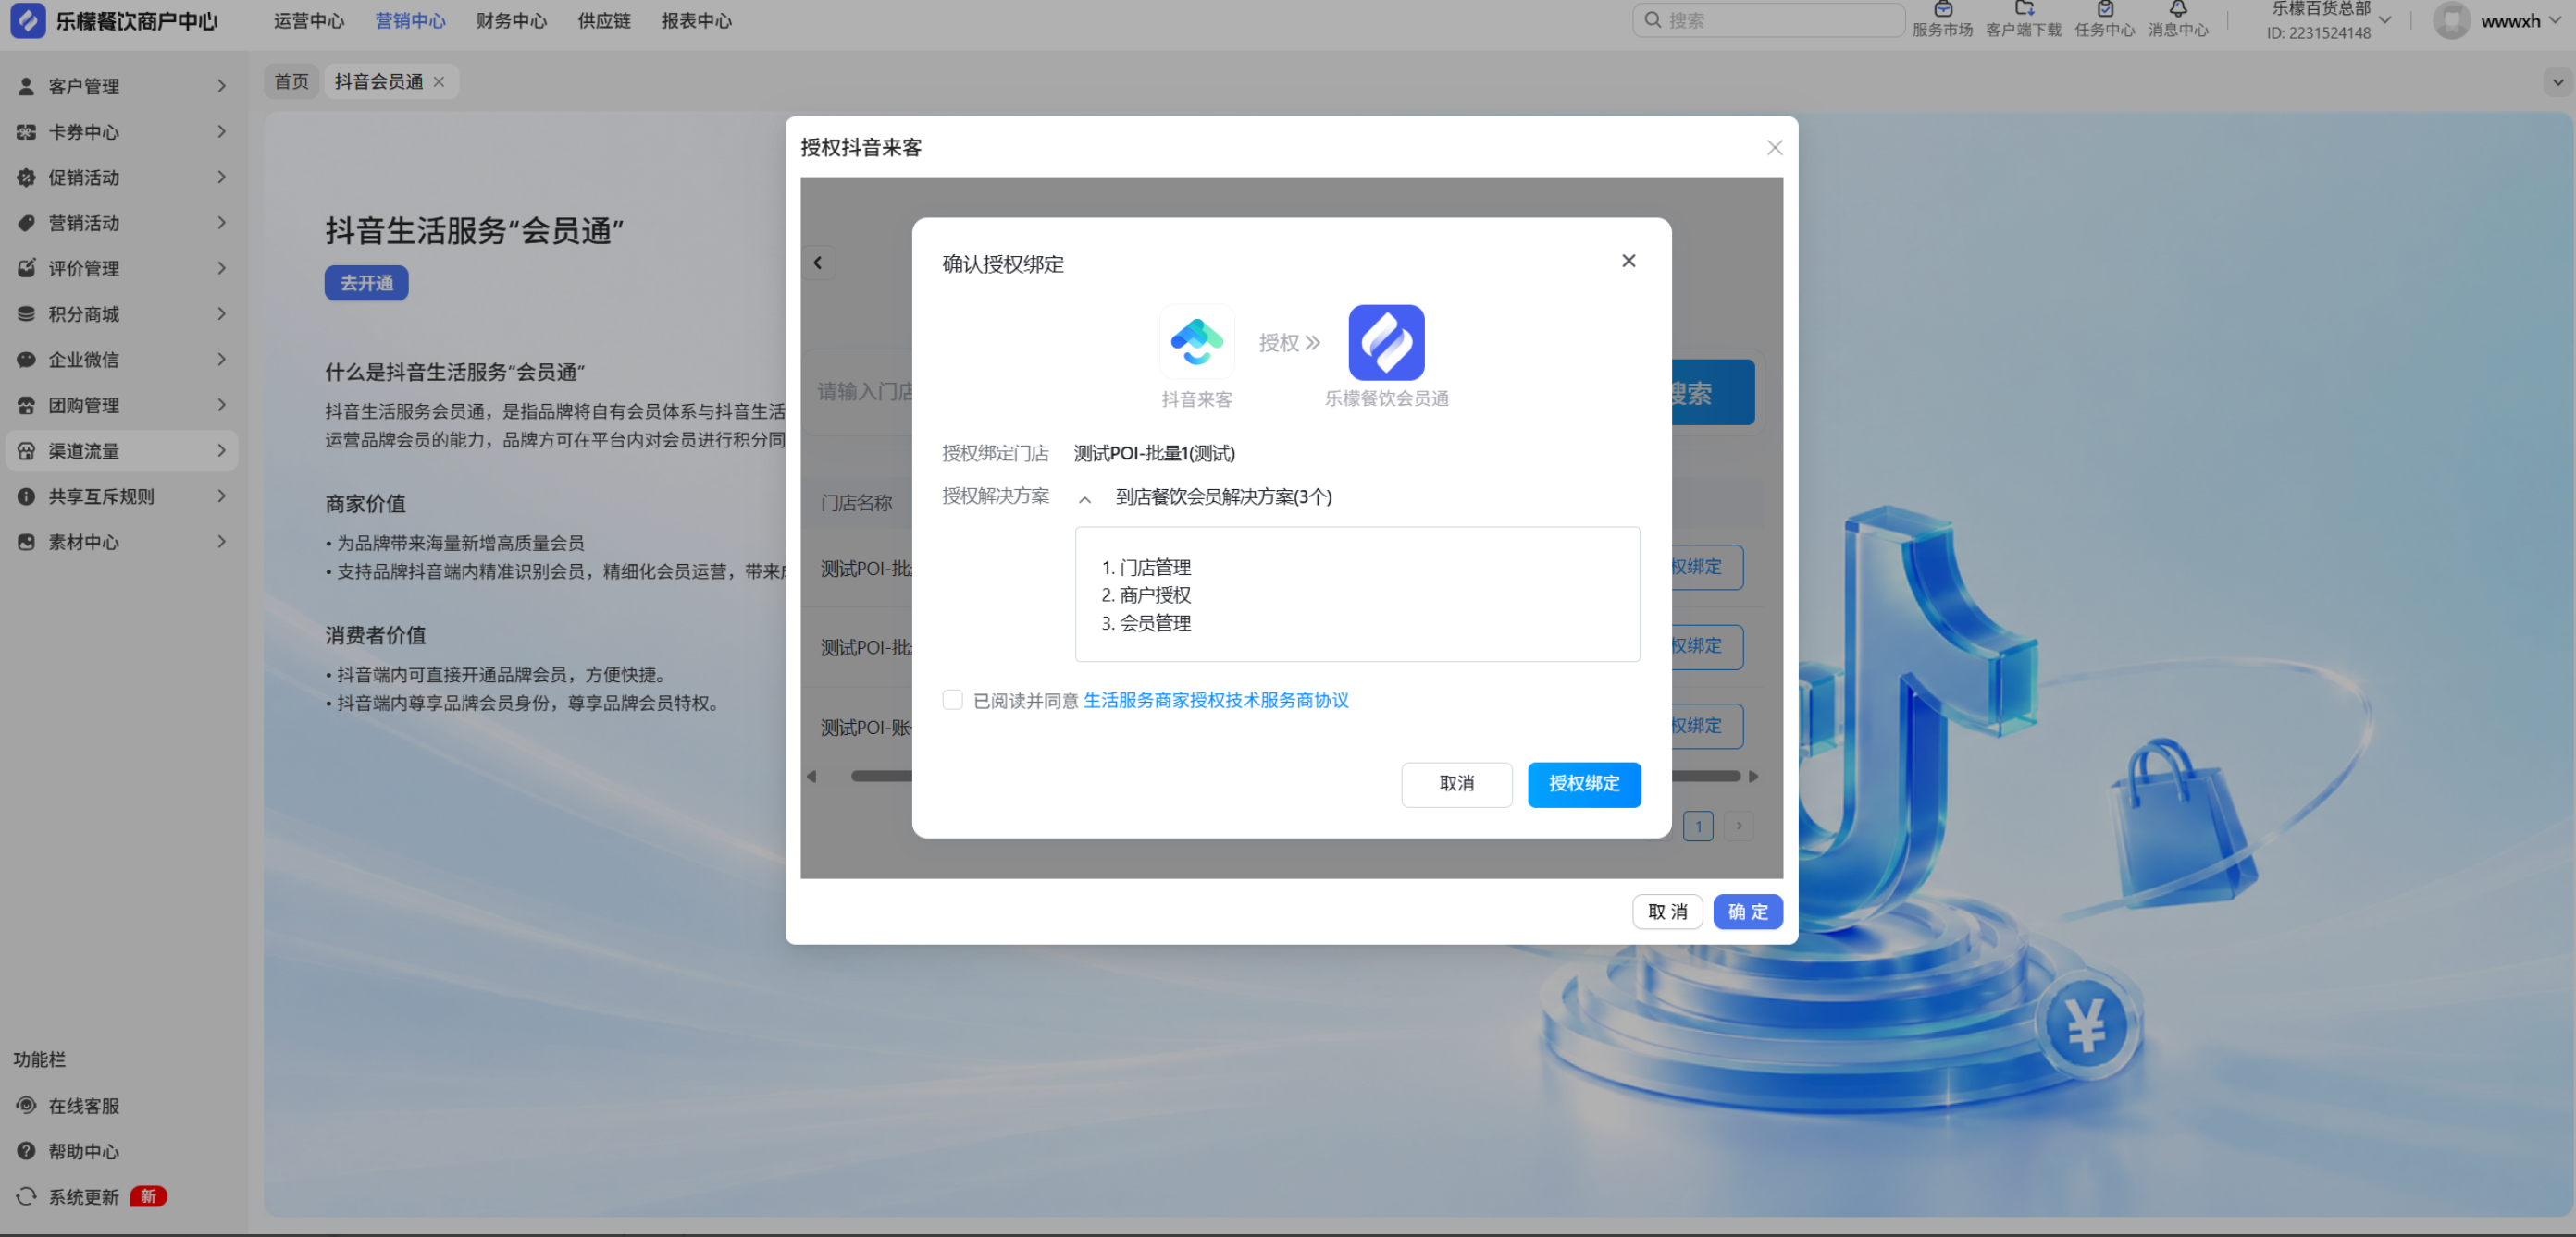This screenshot has height=1237, width=2576.
Task: Open 消息中心 notifications bell
Action: click(x=2178, y=20)
